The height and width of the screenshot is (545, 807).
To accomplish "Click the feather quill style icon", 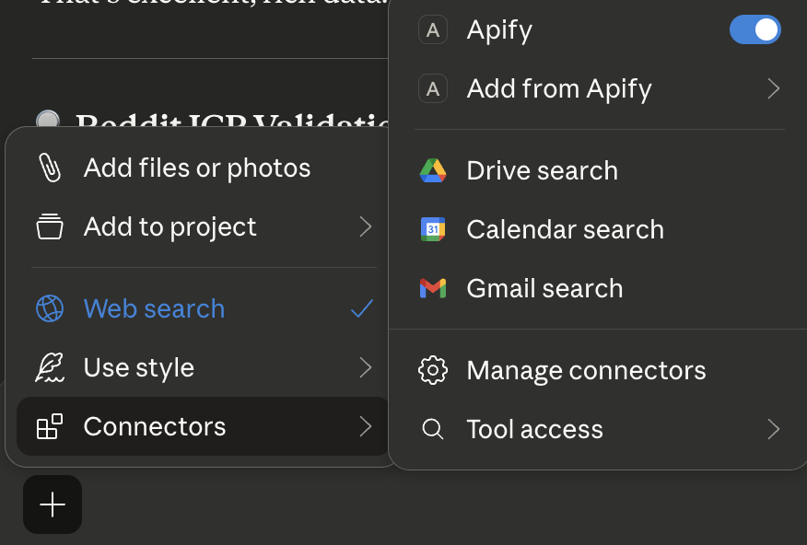I will pos(50,367).
